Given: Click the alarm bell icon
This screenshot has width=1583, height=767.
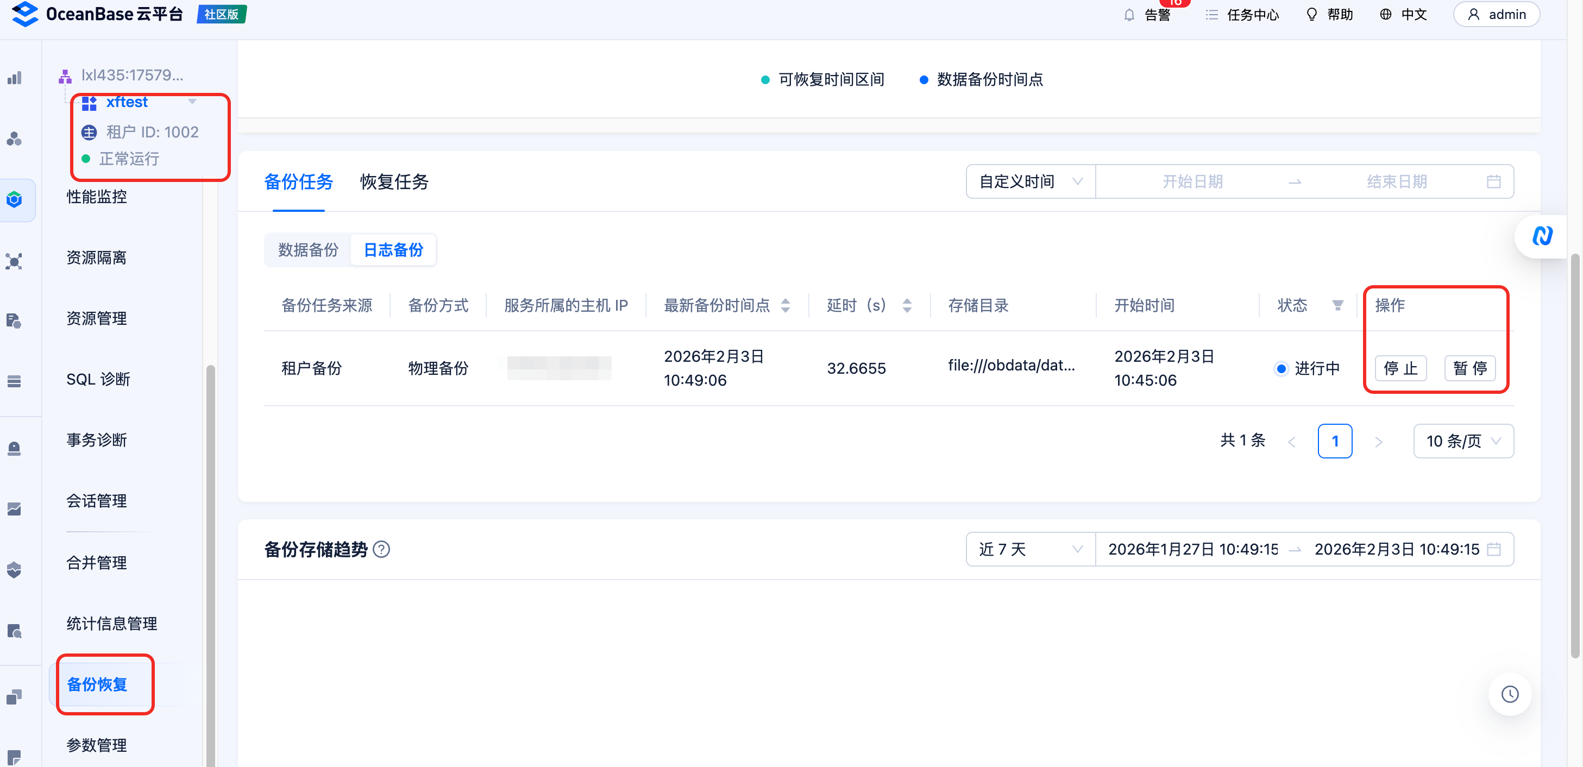Looking at the screenshot, I should (x=1128, y=15).
